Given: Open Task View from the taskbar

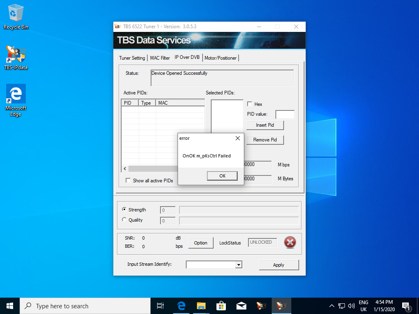Looking at the screenshot, I should [x=160, y=306].
